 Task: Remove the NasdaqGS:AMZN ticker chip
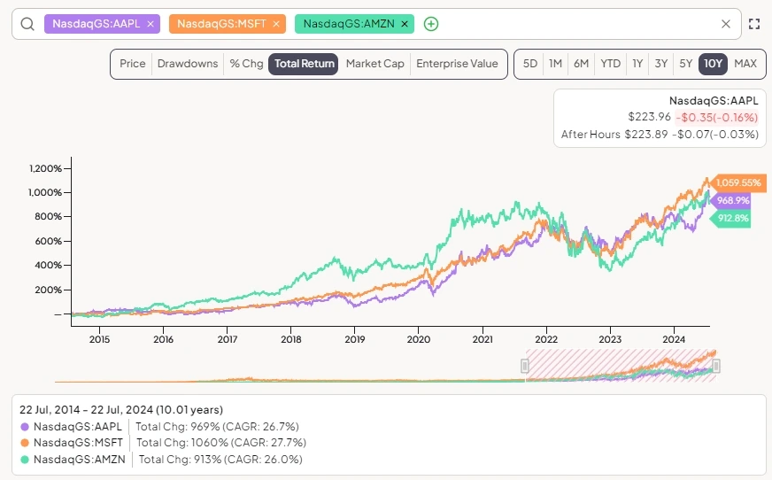pyautogui.click(x=405, y=24)
